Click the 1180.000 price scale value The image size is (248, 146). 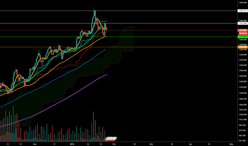pos(243,71)
